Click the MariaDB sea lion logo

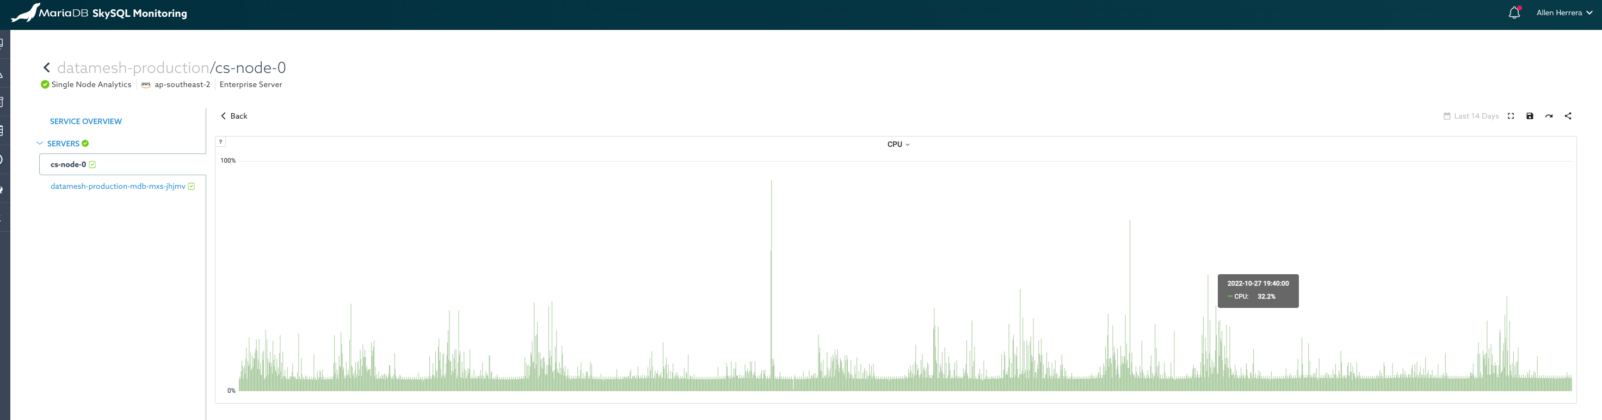(x=25, y=13)
